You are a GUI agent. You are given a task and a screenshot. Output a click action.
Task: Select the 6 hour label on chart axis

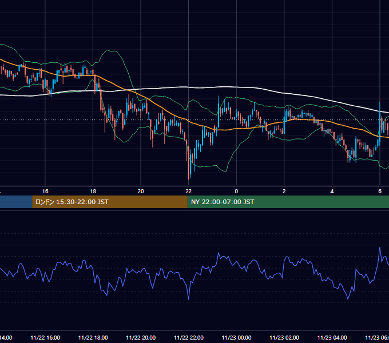(x=380, y=192)
